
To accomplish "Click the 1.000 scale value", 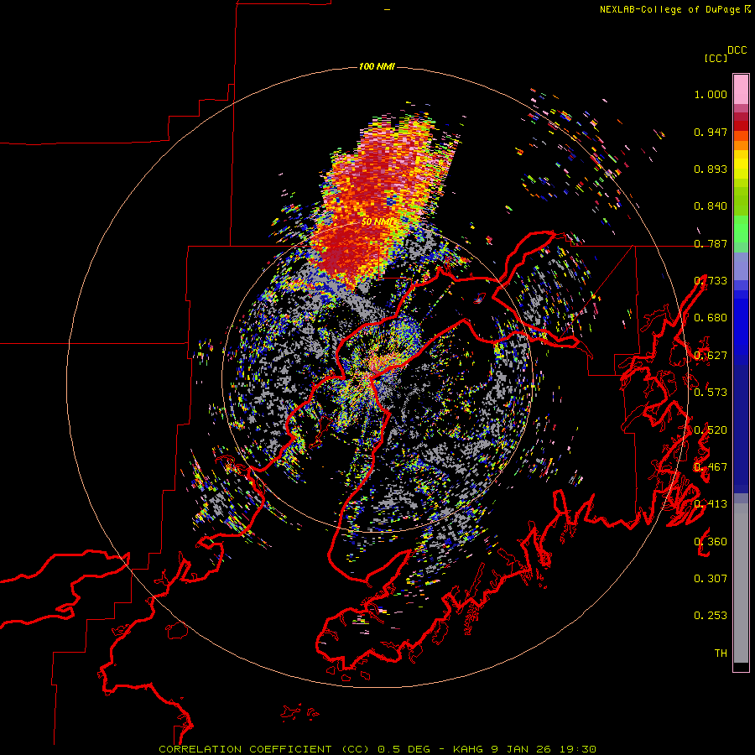I will [711, 95].
